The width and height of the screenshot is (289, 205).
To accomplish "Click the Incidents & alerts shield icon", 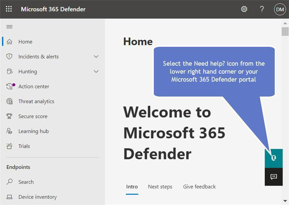I will click(9, 56).
